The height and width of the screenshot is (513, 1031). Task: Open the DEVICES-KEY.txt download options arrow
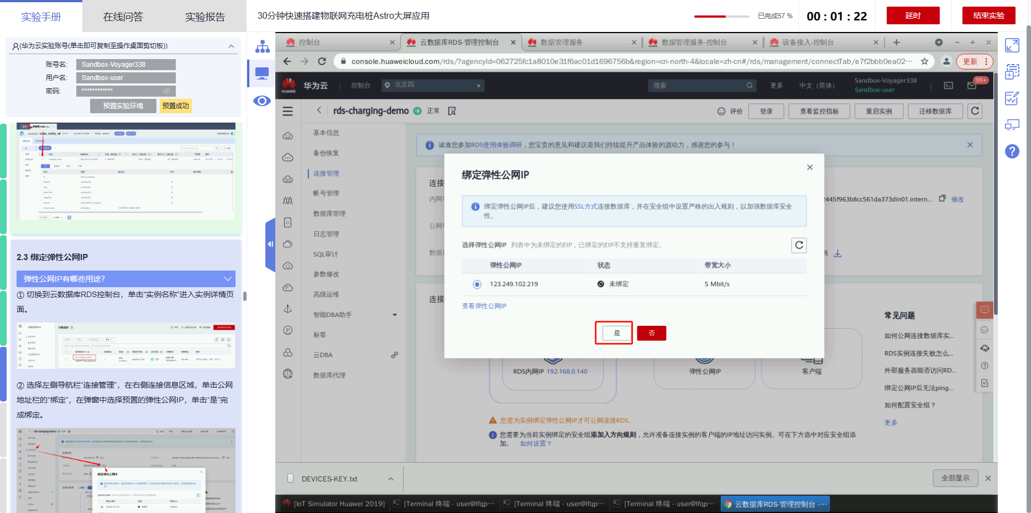[x=391, y=479]
